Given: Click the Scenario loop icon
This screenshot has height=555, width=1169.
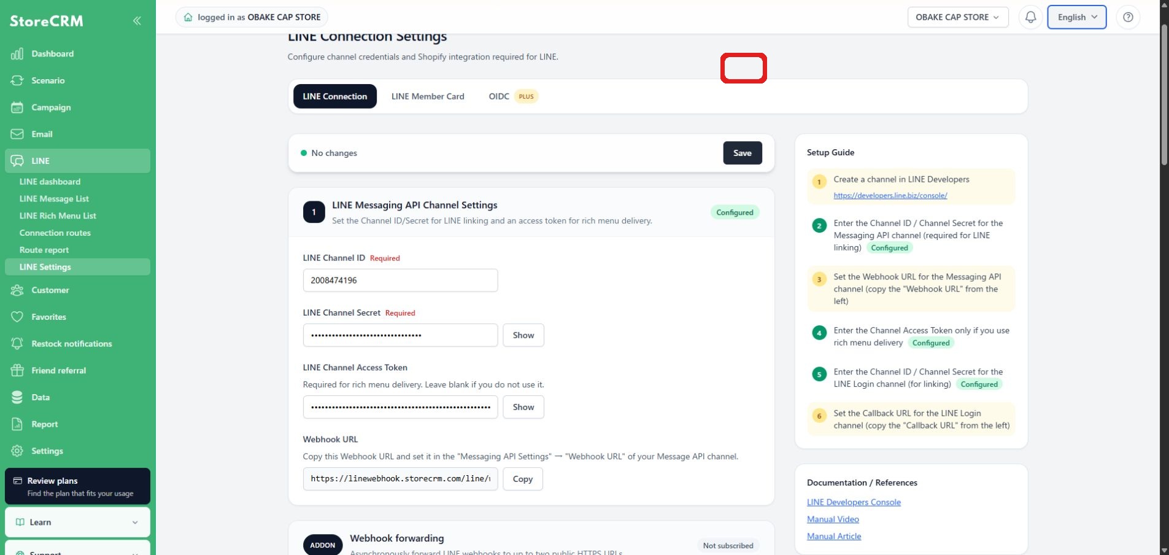Looking at the screenshot, I should click(x=17, y=80).
